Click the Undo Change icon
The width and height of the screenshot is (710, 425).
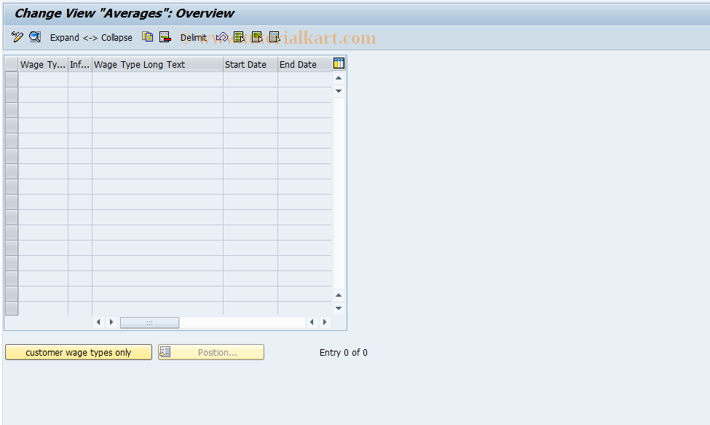point(222,37)
